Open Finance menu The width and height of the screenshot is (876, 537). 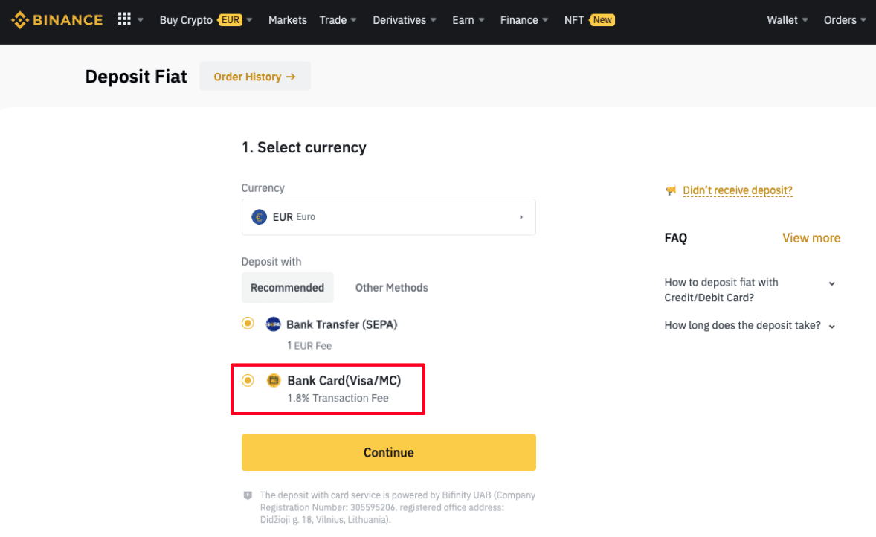coord(519,20)
